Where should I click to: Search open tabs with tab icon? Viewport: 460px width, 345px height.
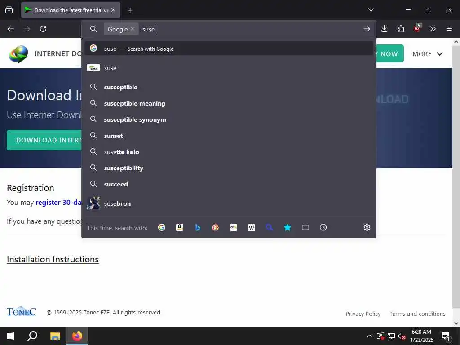[305, 227]
